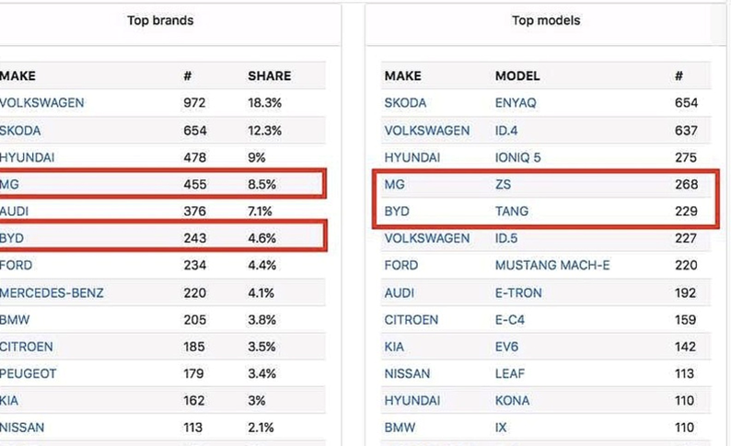Click the MERCEDES-BENZ brand link
The image size is (731, 446).
(x=52, y=293)
